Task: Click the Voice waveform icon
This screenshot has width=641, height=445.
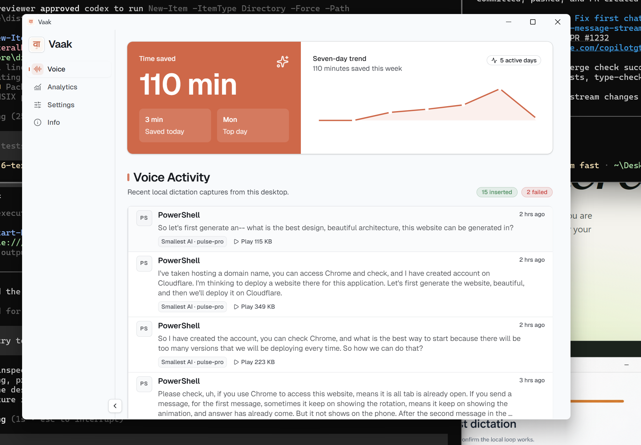Action: [38, 69]
